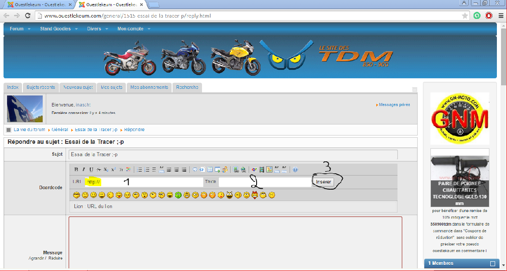The height and width of the screenshot is (271, 507).
Task: Reload the page with the browser refresh icon
Action: click(x=27, y=16)
